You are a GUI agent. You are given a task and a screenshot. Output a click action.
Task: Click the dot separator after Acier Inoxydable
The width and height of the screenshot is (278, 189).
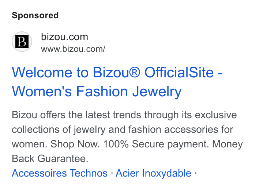click(x=195, y=173)
